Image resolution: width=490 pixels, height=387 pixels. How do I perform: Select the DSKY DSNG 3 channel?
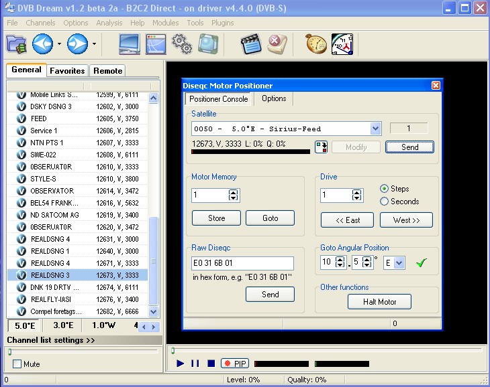(x=77, y=106)
